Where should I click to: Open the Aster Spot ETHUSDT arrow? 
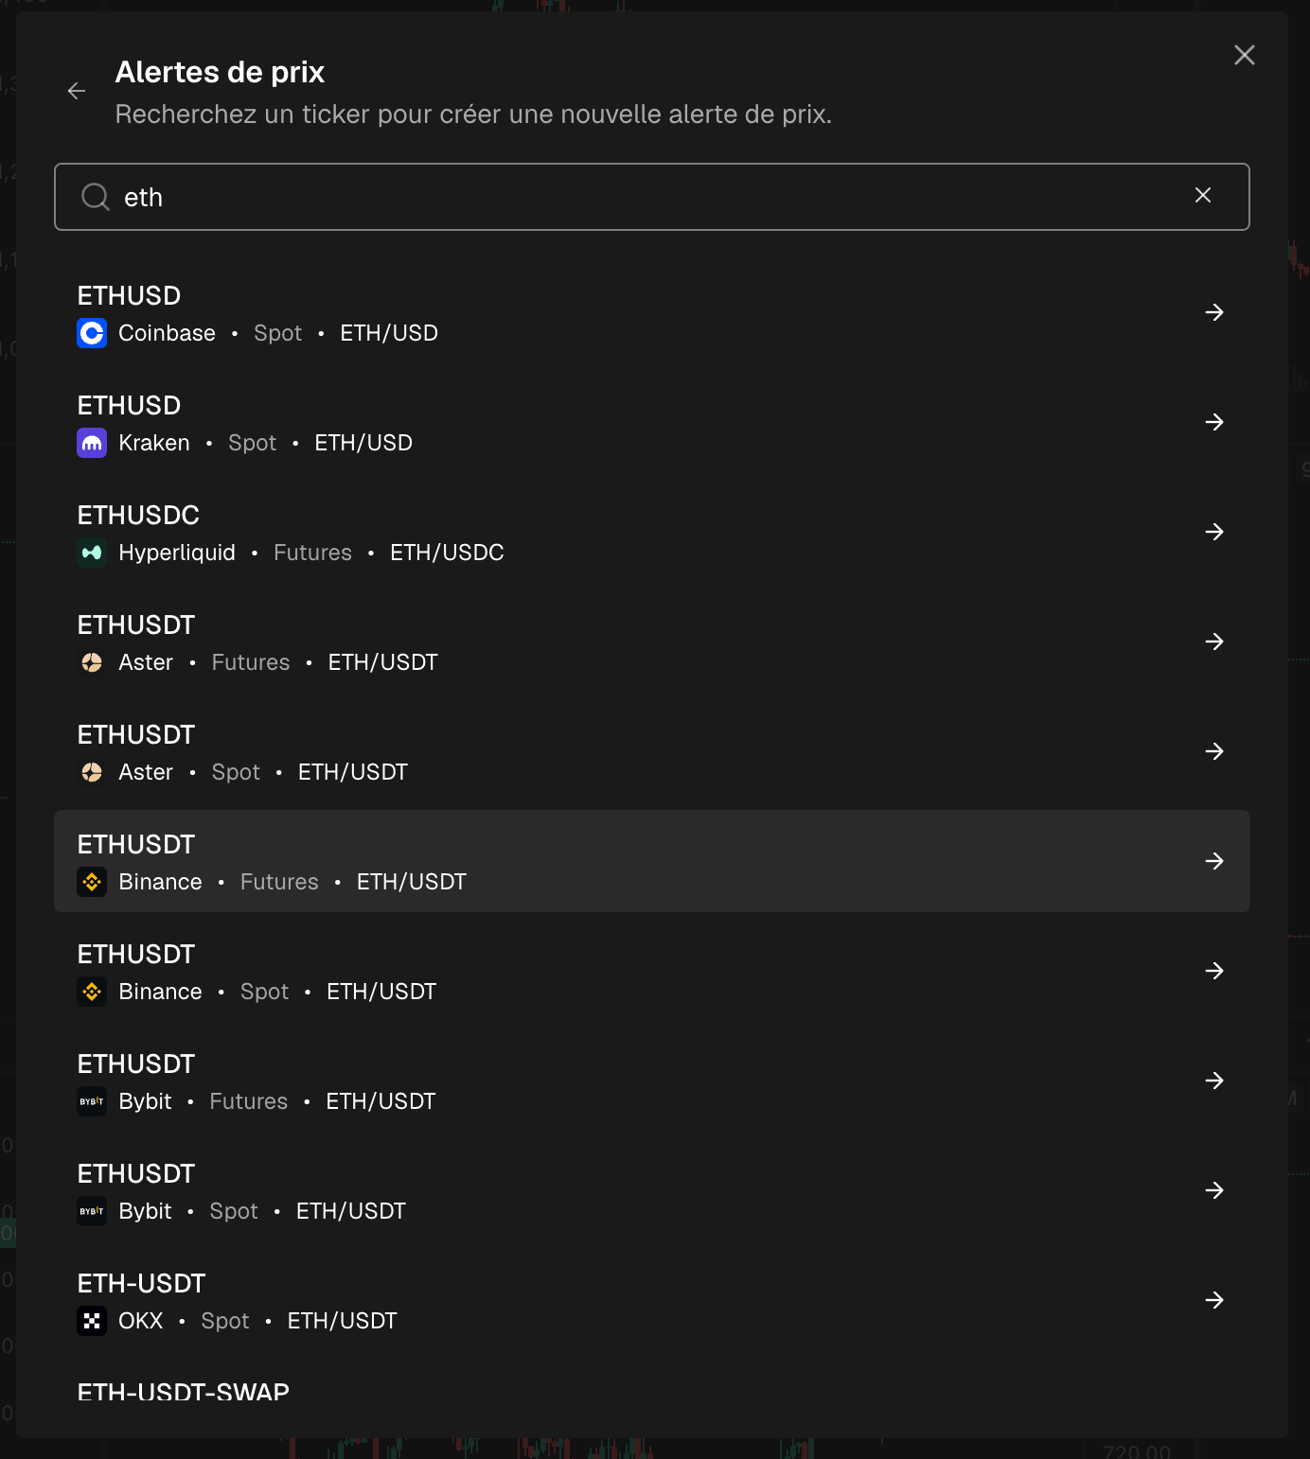coord(1214,751)
